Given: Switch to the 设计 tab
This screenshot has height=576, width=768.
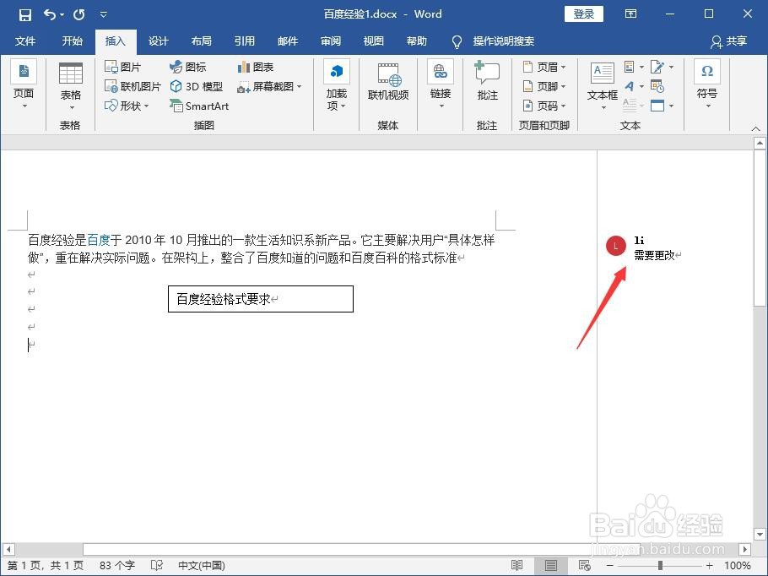Looking at the screenshot, I should [x=158, y=41].
